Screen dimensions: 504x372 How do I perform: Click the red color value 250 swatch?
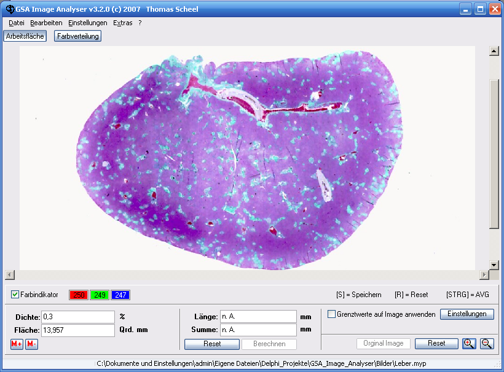(x=79, y=295)
